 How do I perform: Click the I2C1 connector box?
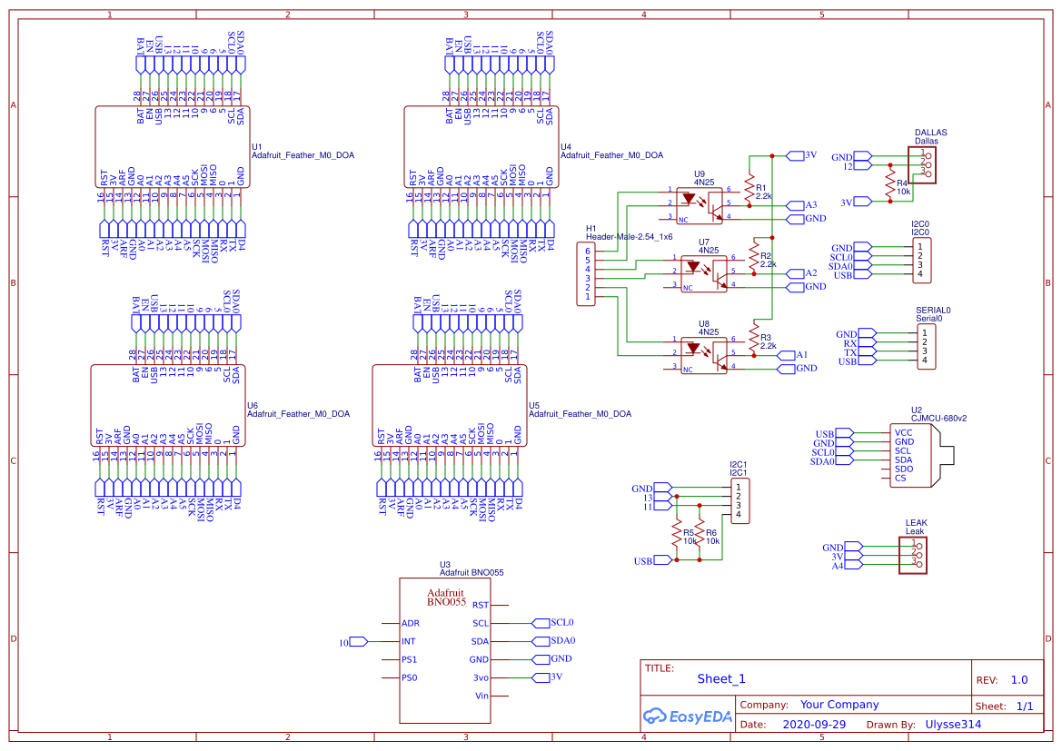739,501
